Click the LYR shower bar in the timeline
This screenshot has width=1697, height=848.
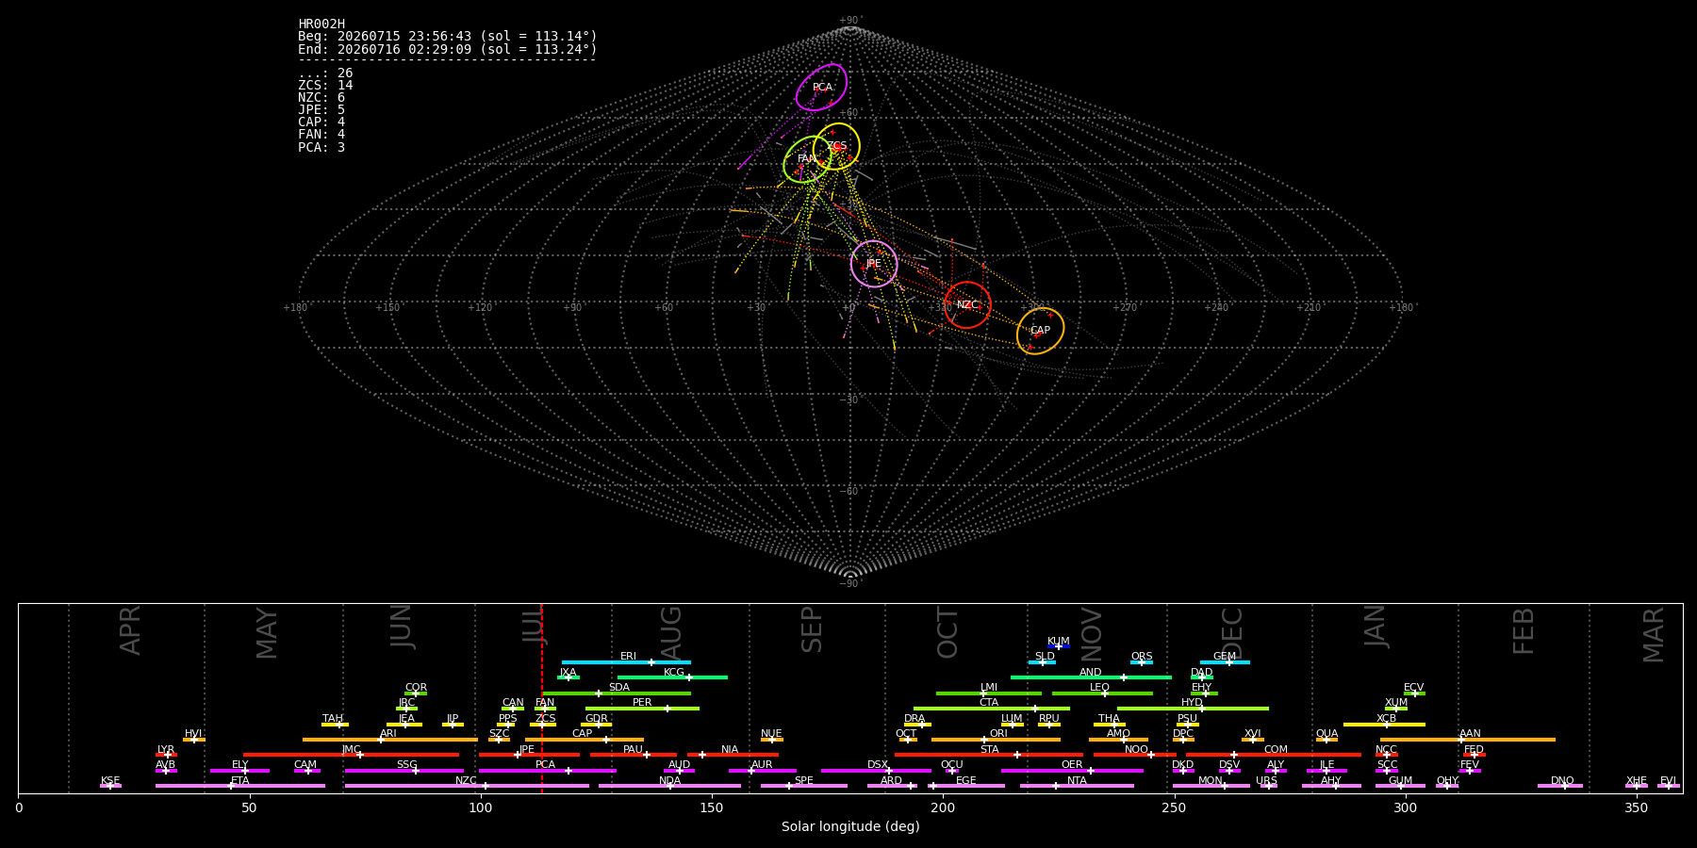[x=166, y=755]
